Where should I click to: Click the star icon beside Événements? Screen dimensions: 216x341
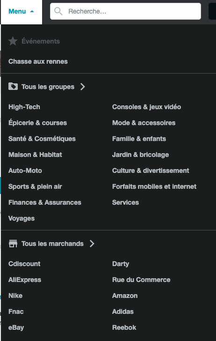coord(13,41)
